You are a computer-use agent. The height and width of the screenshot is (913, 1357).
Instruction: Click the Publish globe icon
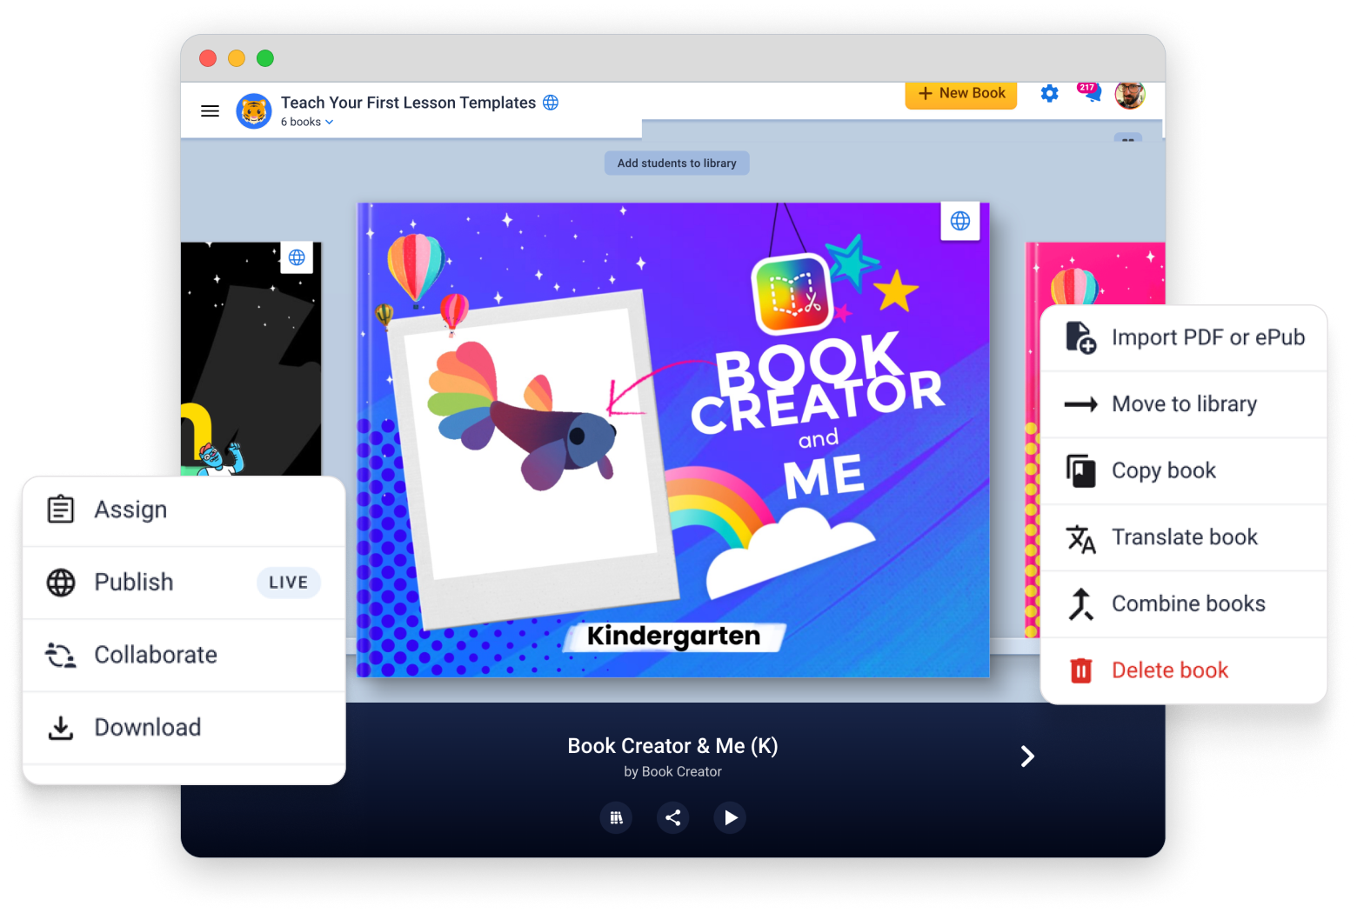pyautogui.click(x=61, y=583)
